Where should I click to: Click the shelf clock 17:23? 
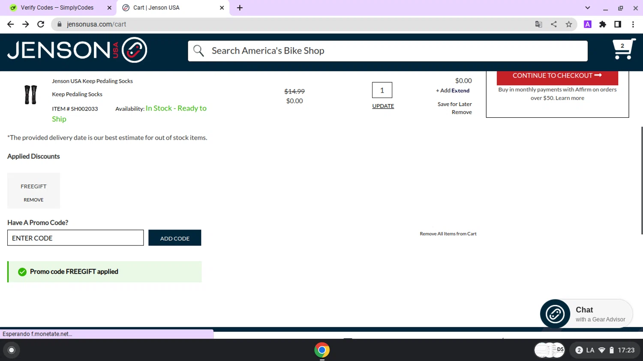626,350
